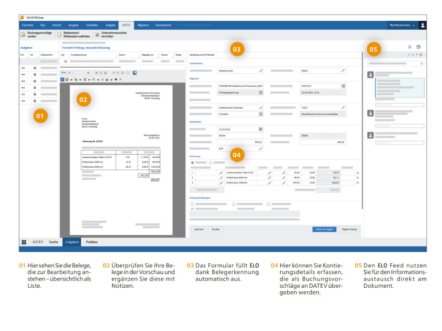Click the Speichern button

(x=199, y=229)
